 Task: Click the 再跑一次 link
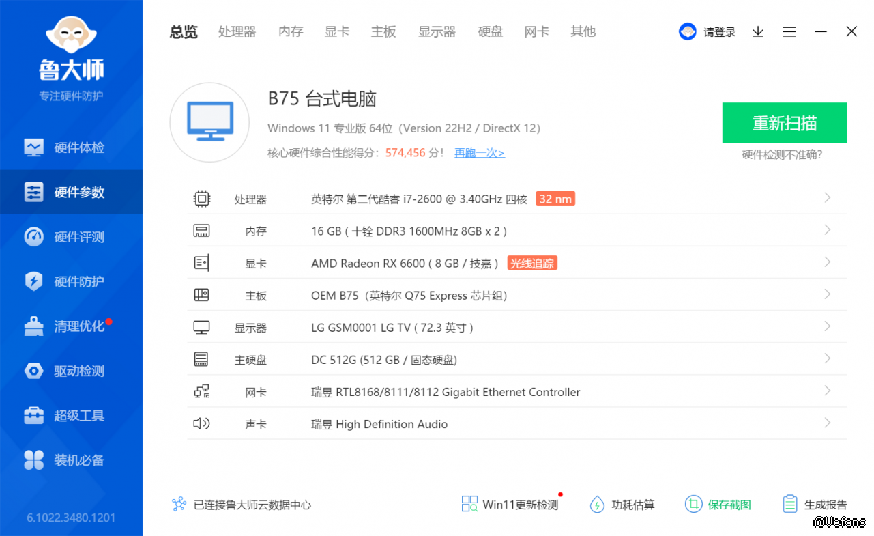479,153
